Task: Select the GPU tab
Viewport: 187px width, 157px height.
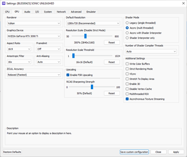Action: [17, 12]
